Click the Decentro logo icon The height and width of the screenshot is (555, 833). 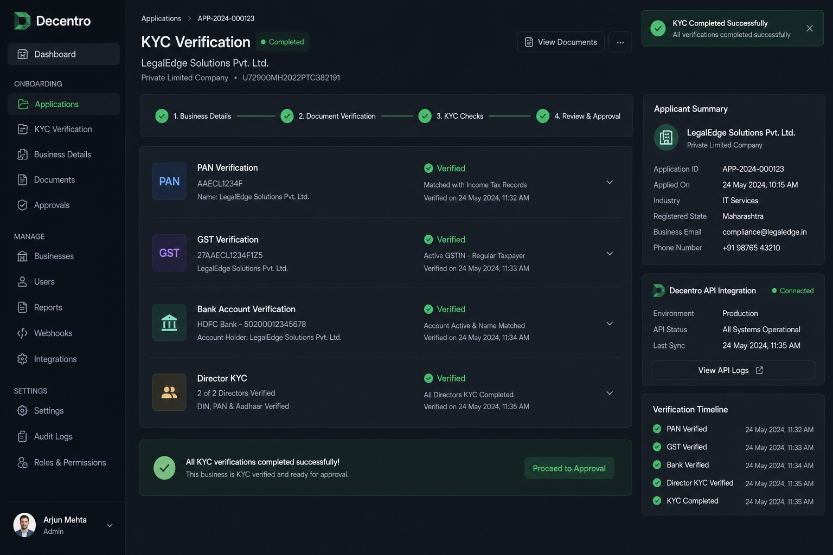coord(22,21)
